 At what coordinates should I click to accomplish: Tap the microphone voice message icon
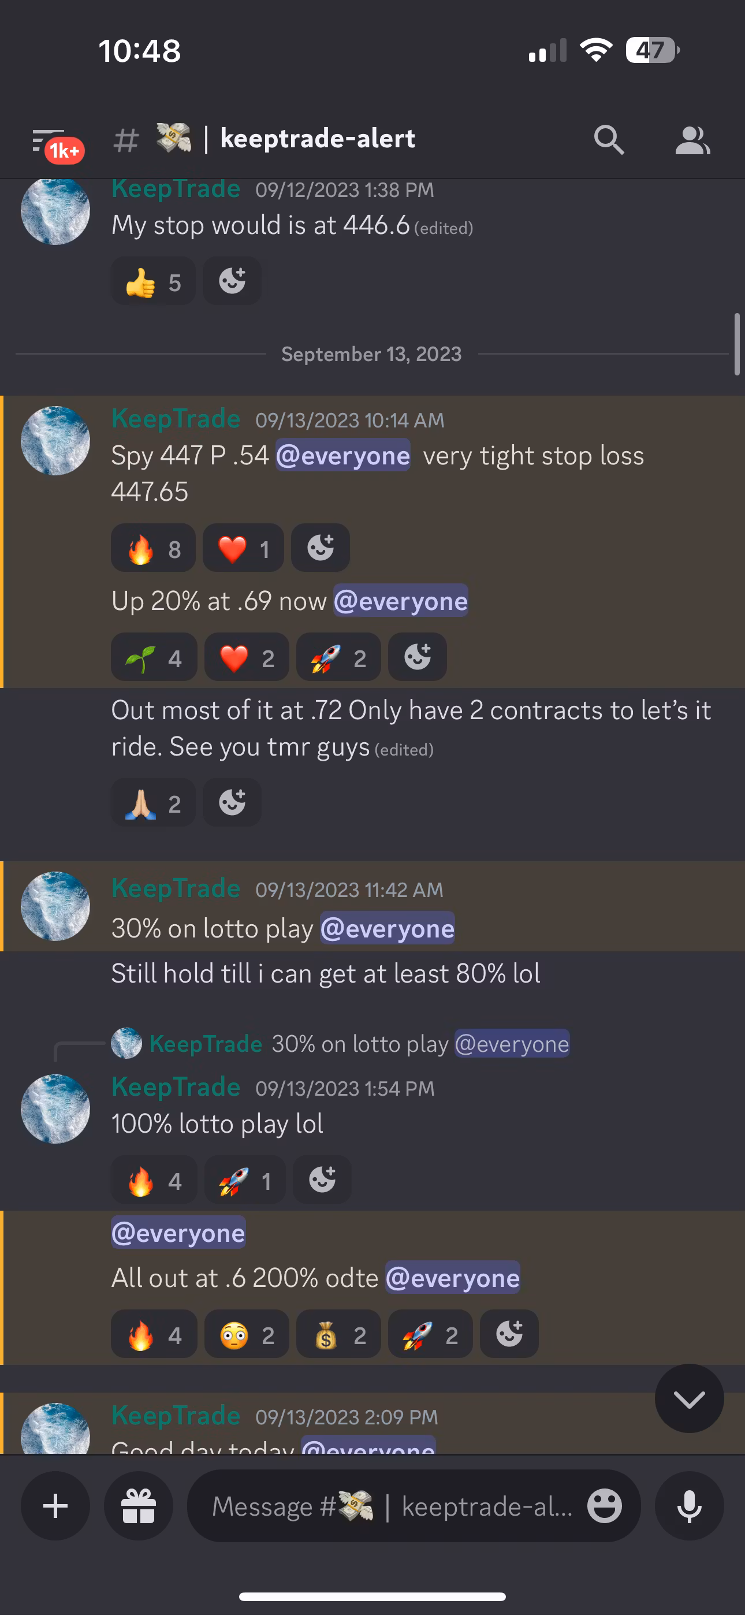click(x=689, y=1506)
